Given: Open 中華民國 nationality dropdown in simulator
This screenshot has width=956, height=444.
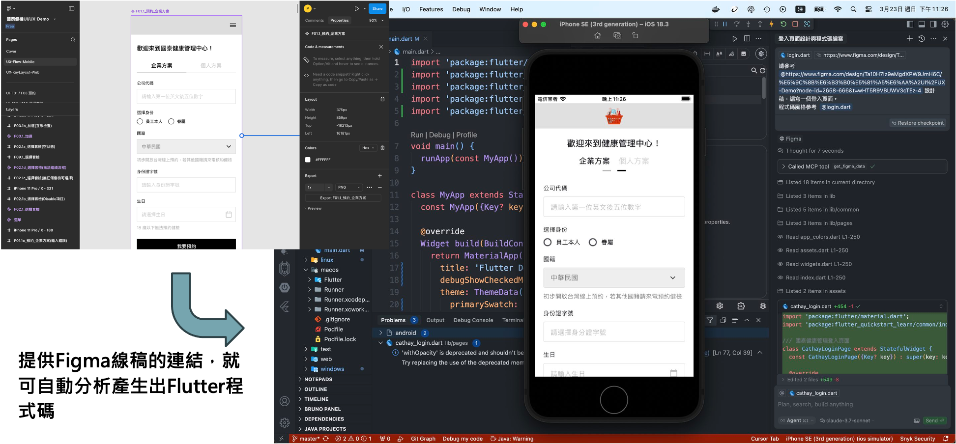Looking at the screenshot, I should coord(614,277).
